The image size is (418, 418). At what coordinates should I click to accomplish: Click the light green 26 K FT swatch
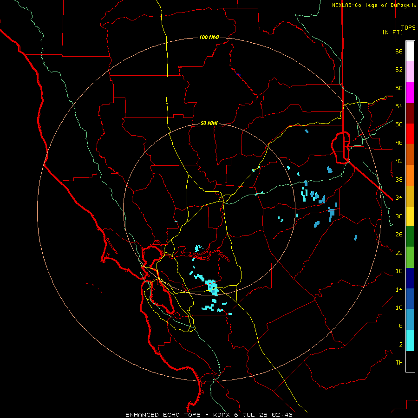(410, 257)
